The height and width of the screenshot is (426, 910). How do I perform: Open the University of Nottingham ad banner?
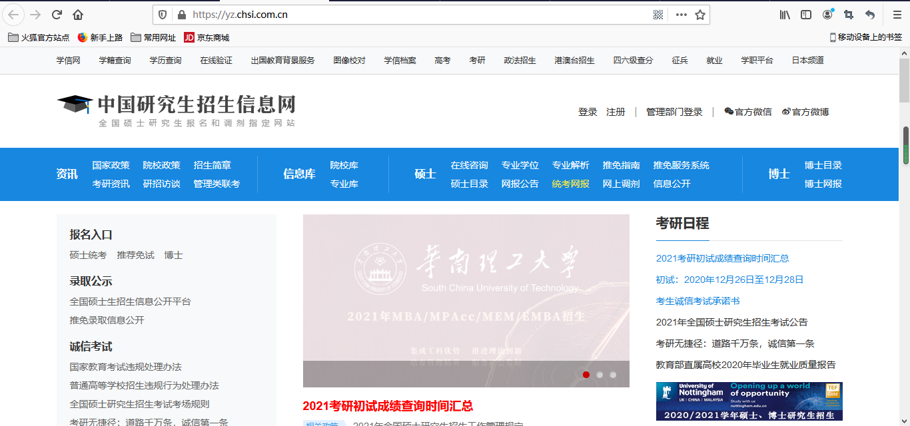point(749,401)
